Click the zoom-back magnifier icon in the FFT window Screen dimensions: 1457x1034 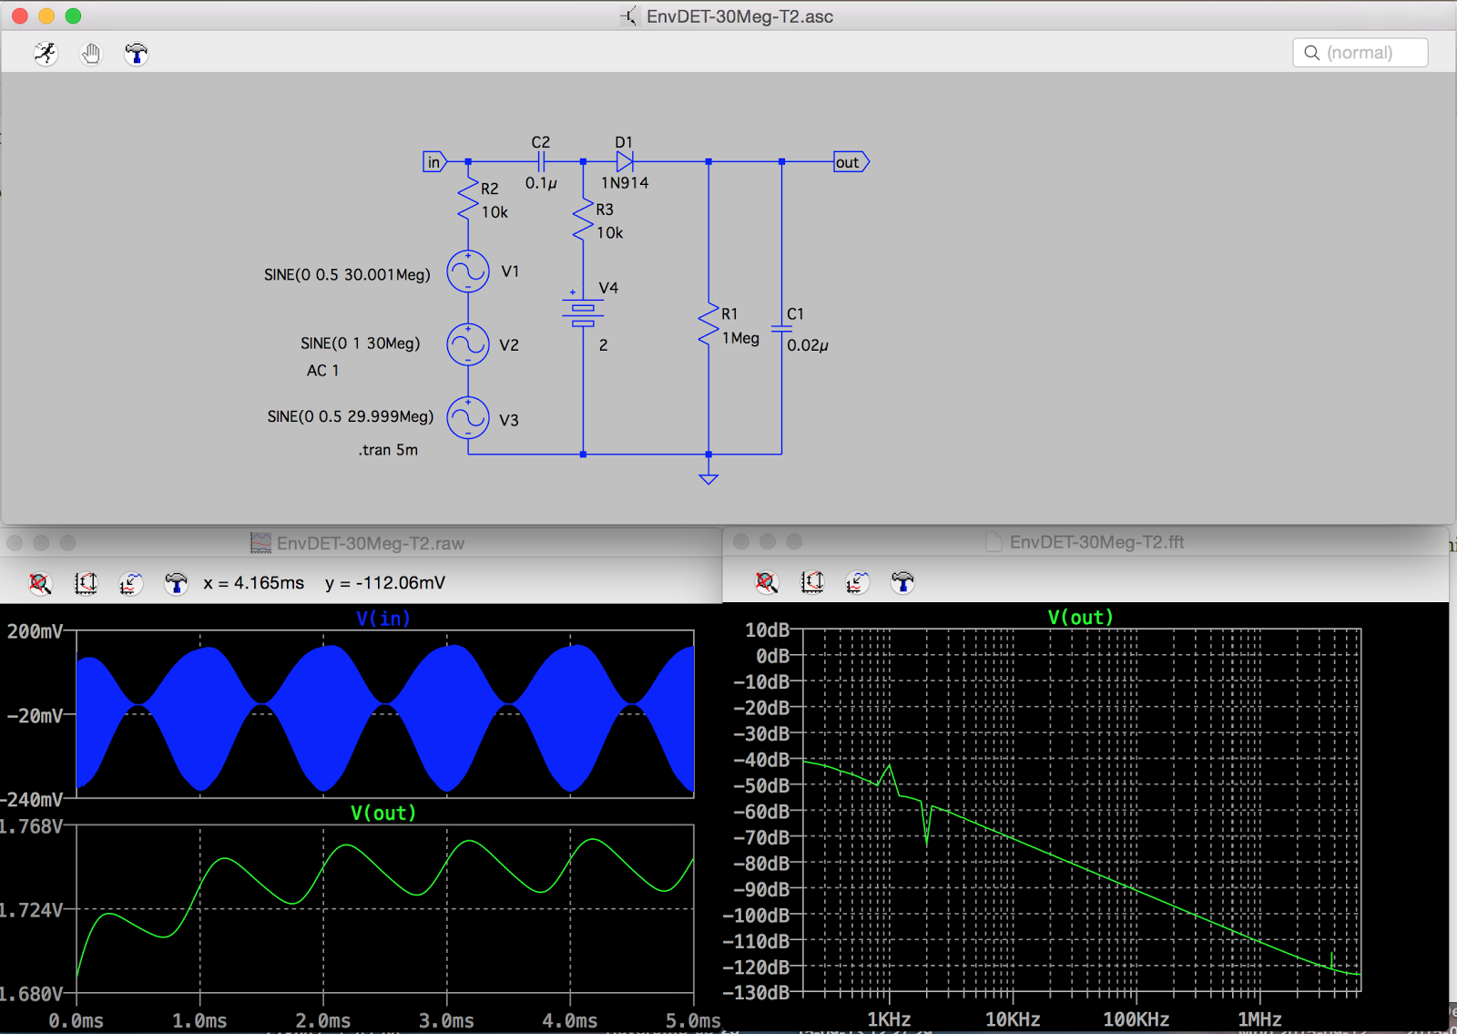pyautogui.click(x=766, y=581)
